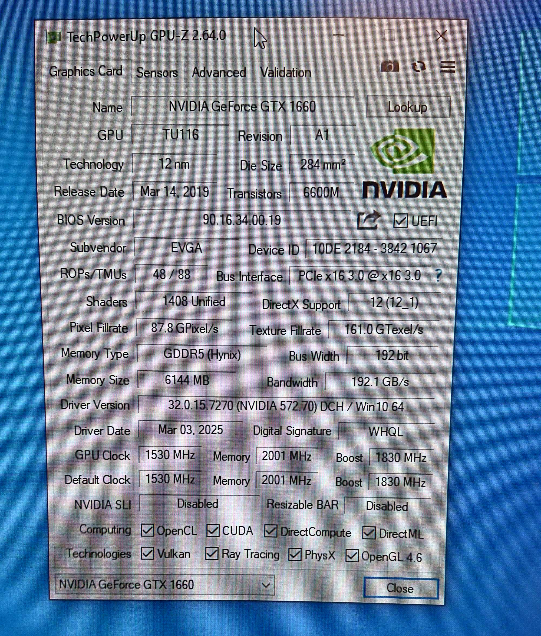Click the ROPs/TMUs field 48 / 88

pyautogui.click(x=171, y=275)
